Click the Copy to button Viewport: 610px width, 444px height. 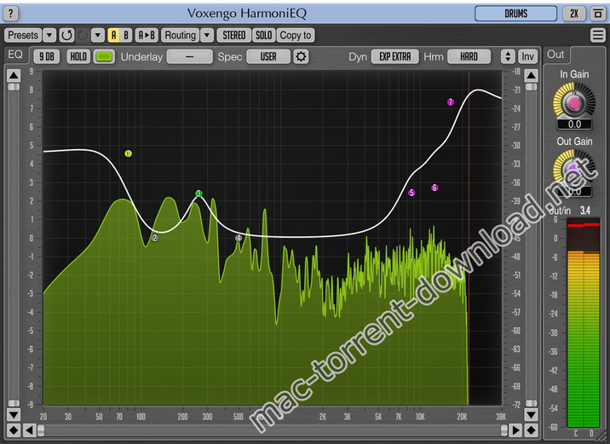(296, 36)
